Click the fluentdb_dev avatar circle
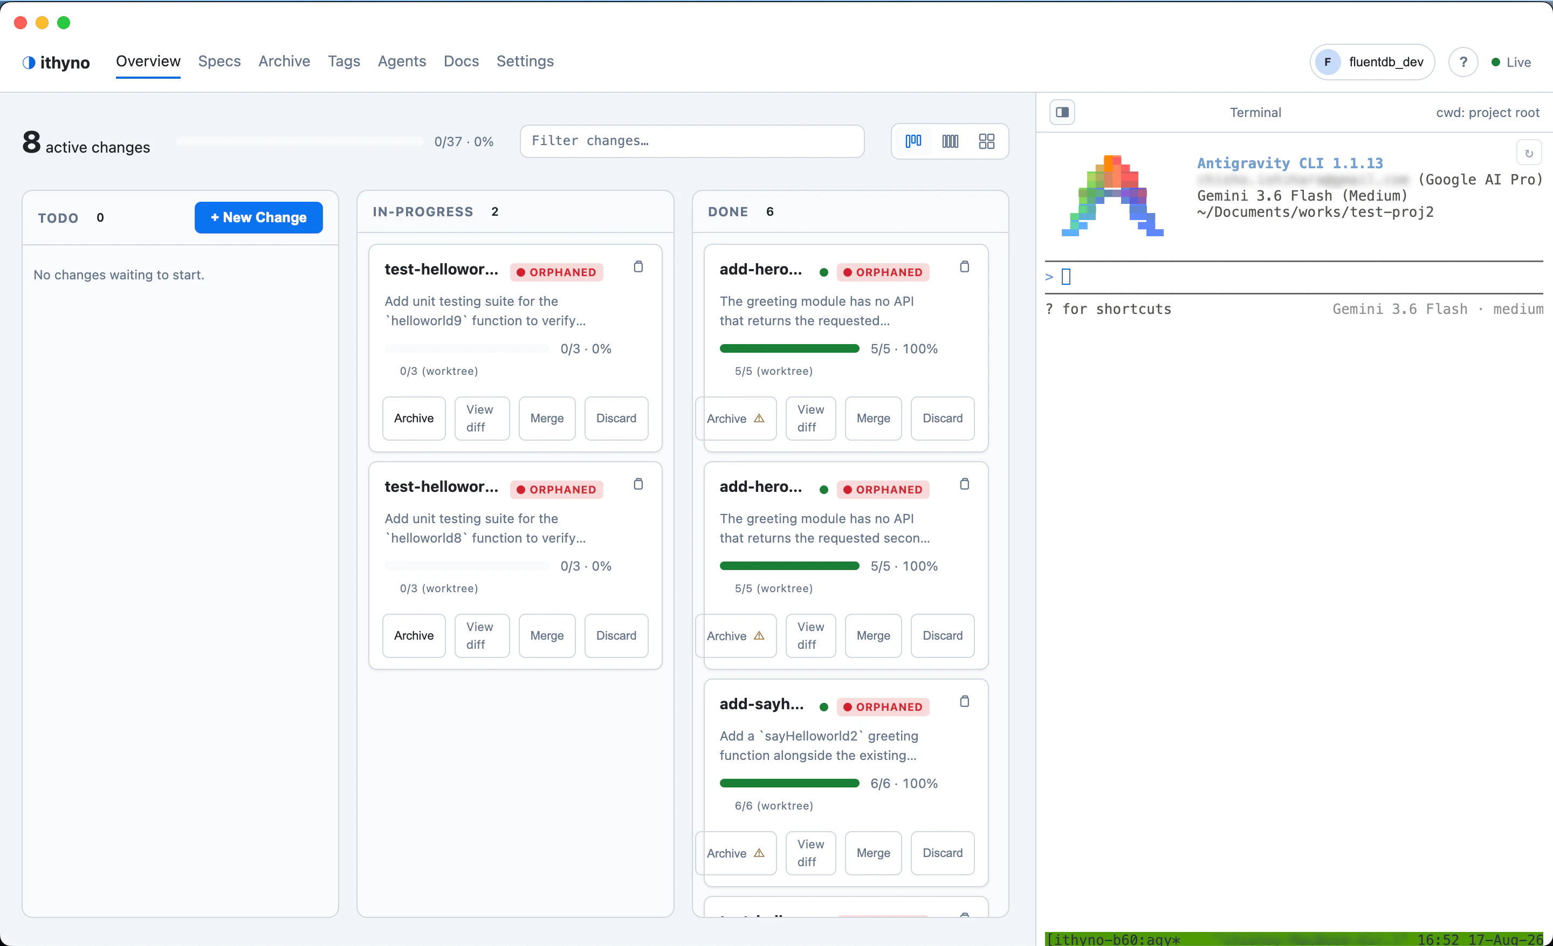The width and height of the screenshot is (1553, 946). pyautogui.click(x=1328, y=62)
